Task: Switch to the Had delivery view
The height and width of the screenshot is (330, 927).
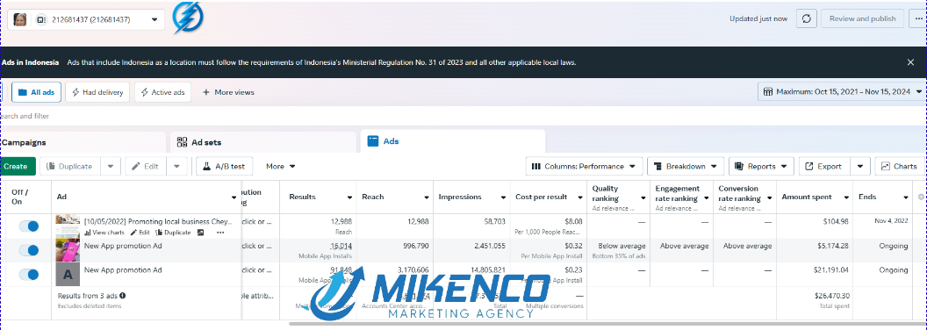Action: 97,92
